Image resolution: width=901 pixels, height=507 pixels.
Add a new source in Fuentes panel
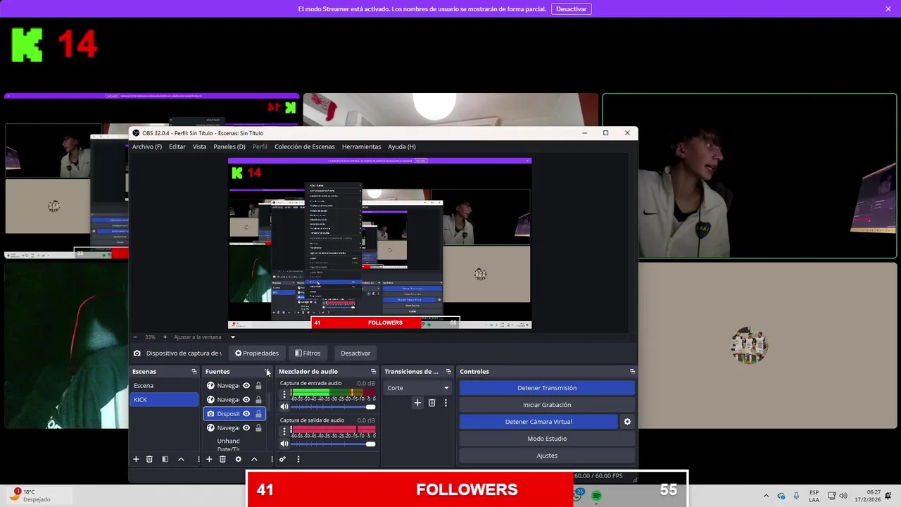click(209, 459)
